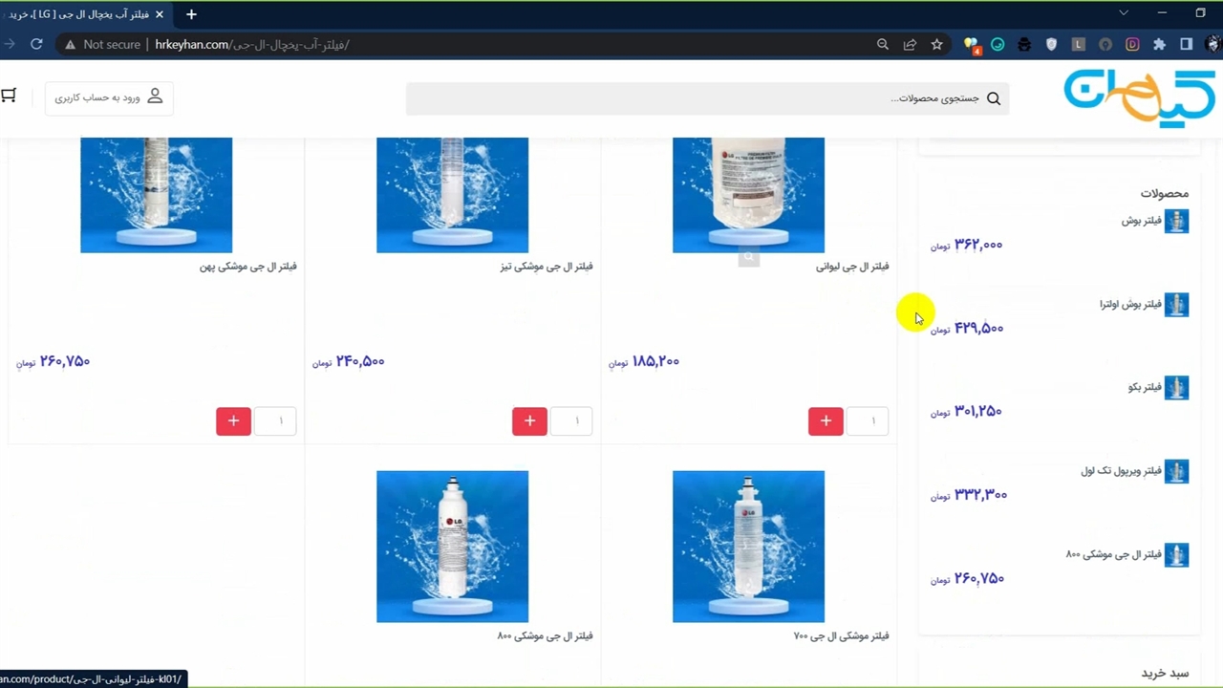1223x688 pixels.
Task: Add فیلتر ال جی موشکی پهن to cart
Action: [x=233, y=421]
